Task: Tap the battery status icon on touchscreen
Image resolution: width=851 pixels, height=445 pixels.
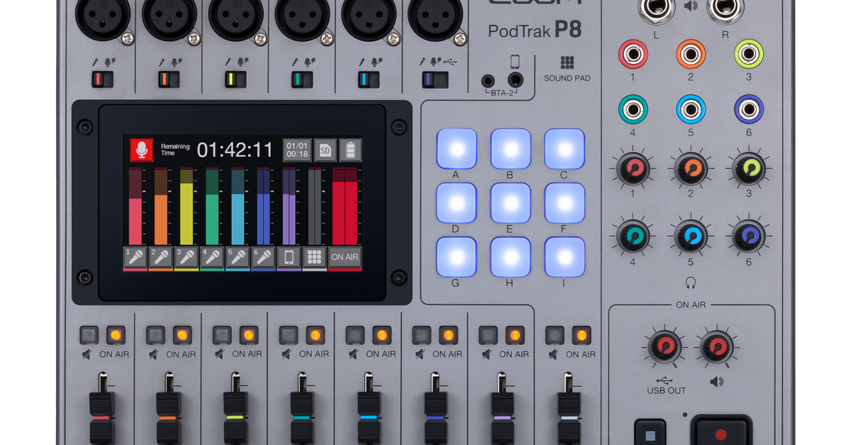Action: coord(350,150)
